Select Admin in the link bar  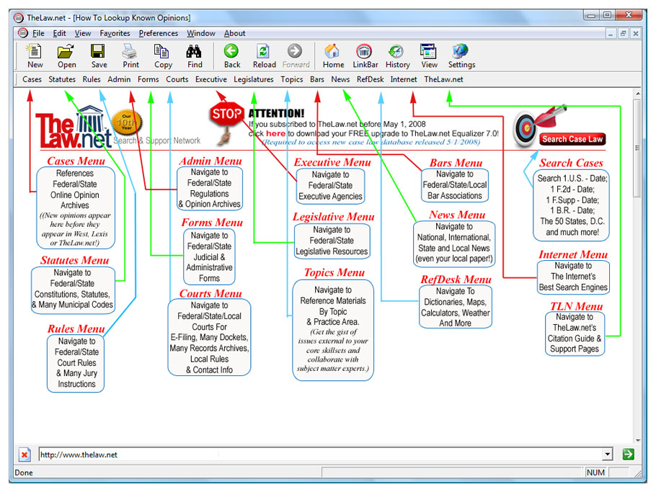tap(119, 79)
